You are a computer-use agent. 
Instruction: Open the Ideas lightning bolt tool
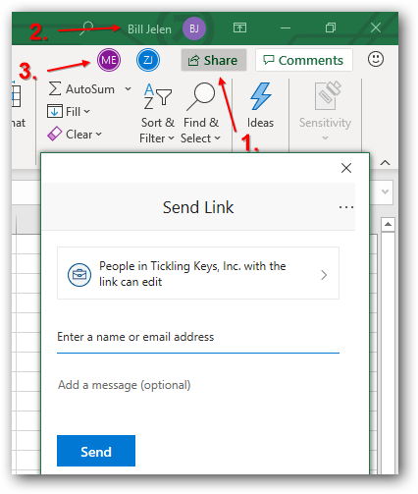(x=260, y=105)
